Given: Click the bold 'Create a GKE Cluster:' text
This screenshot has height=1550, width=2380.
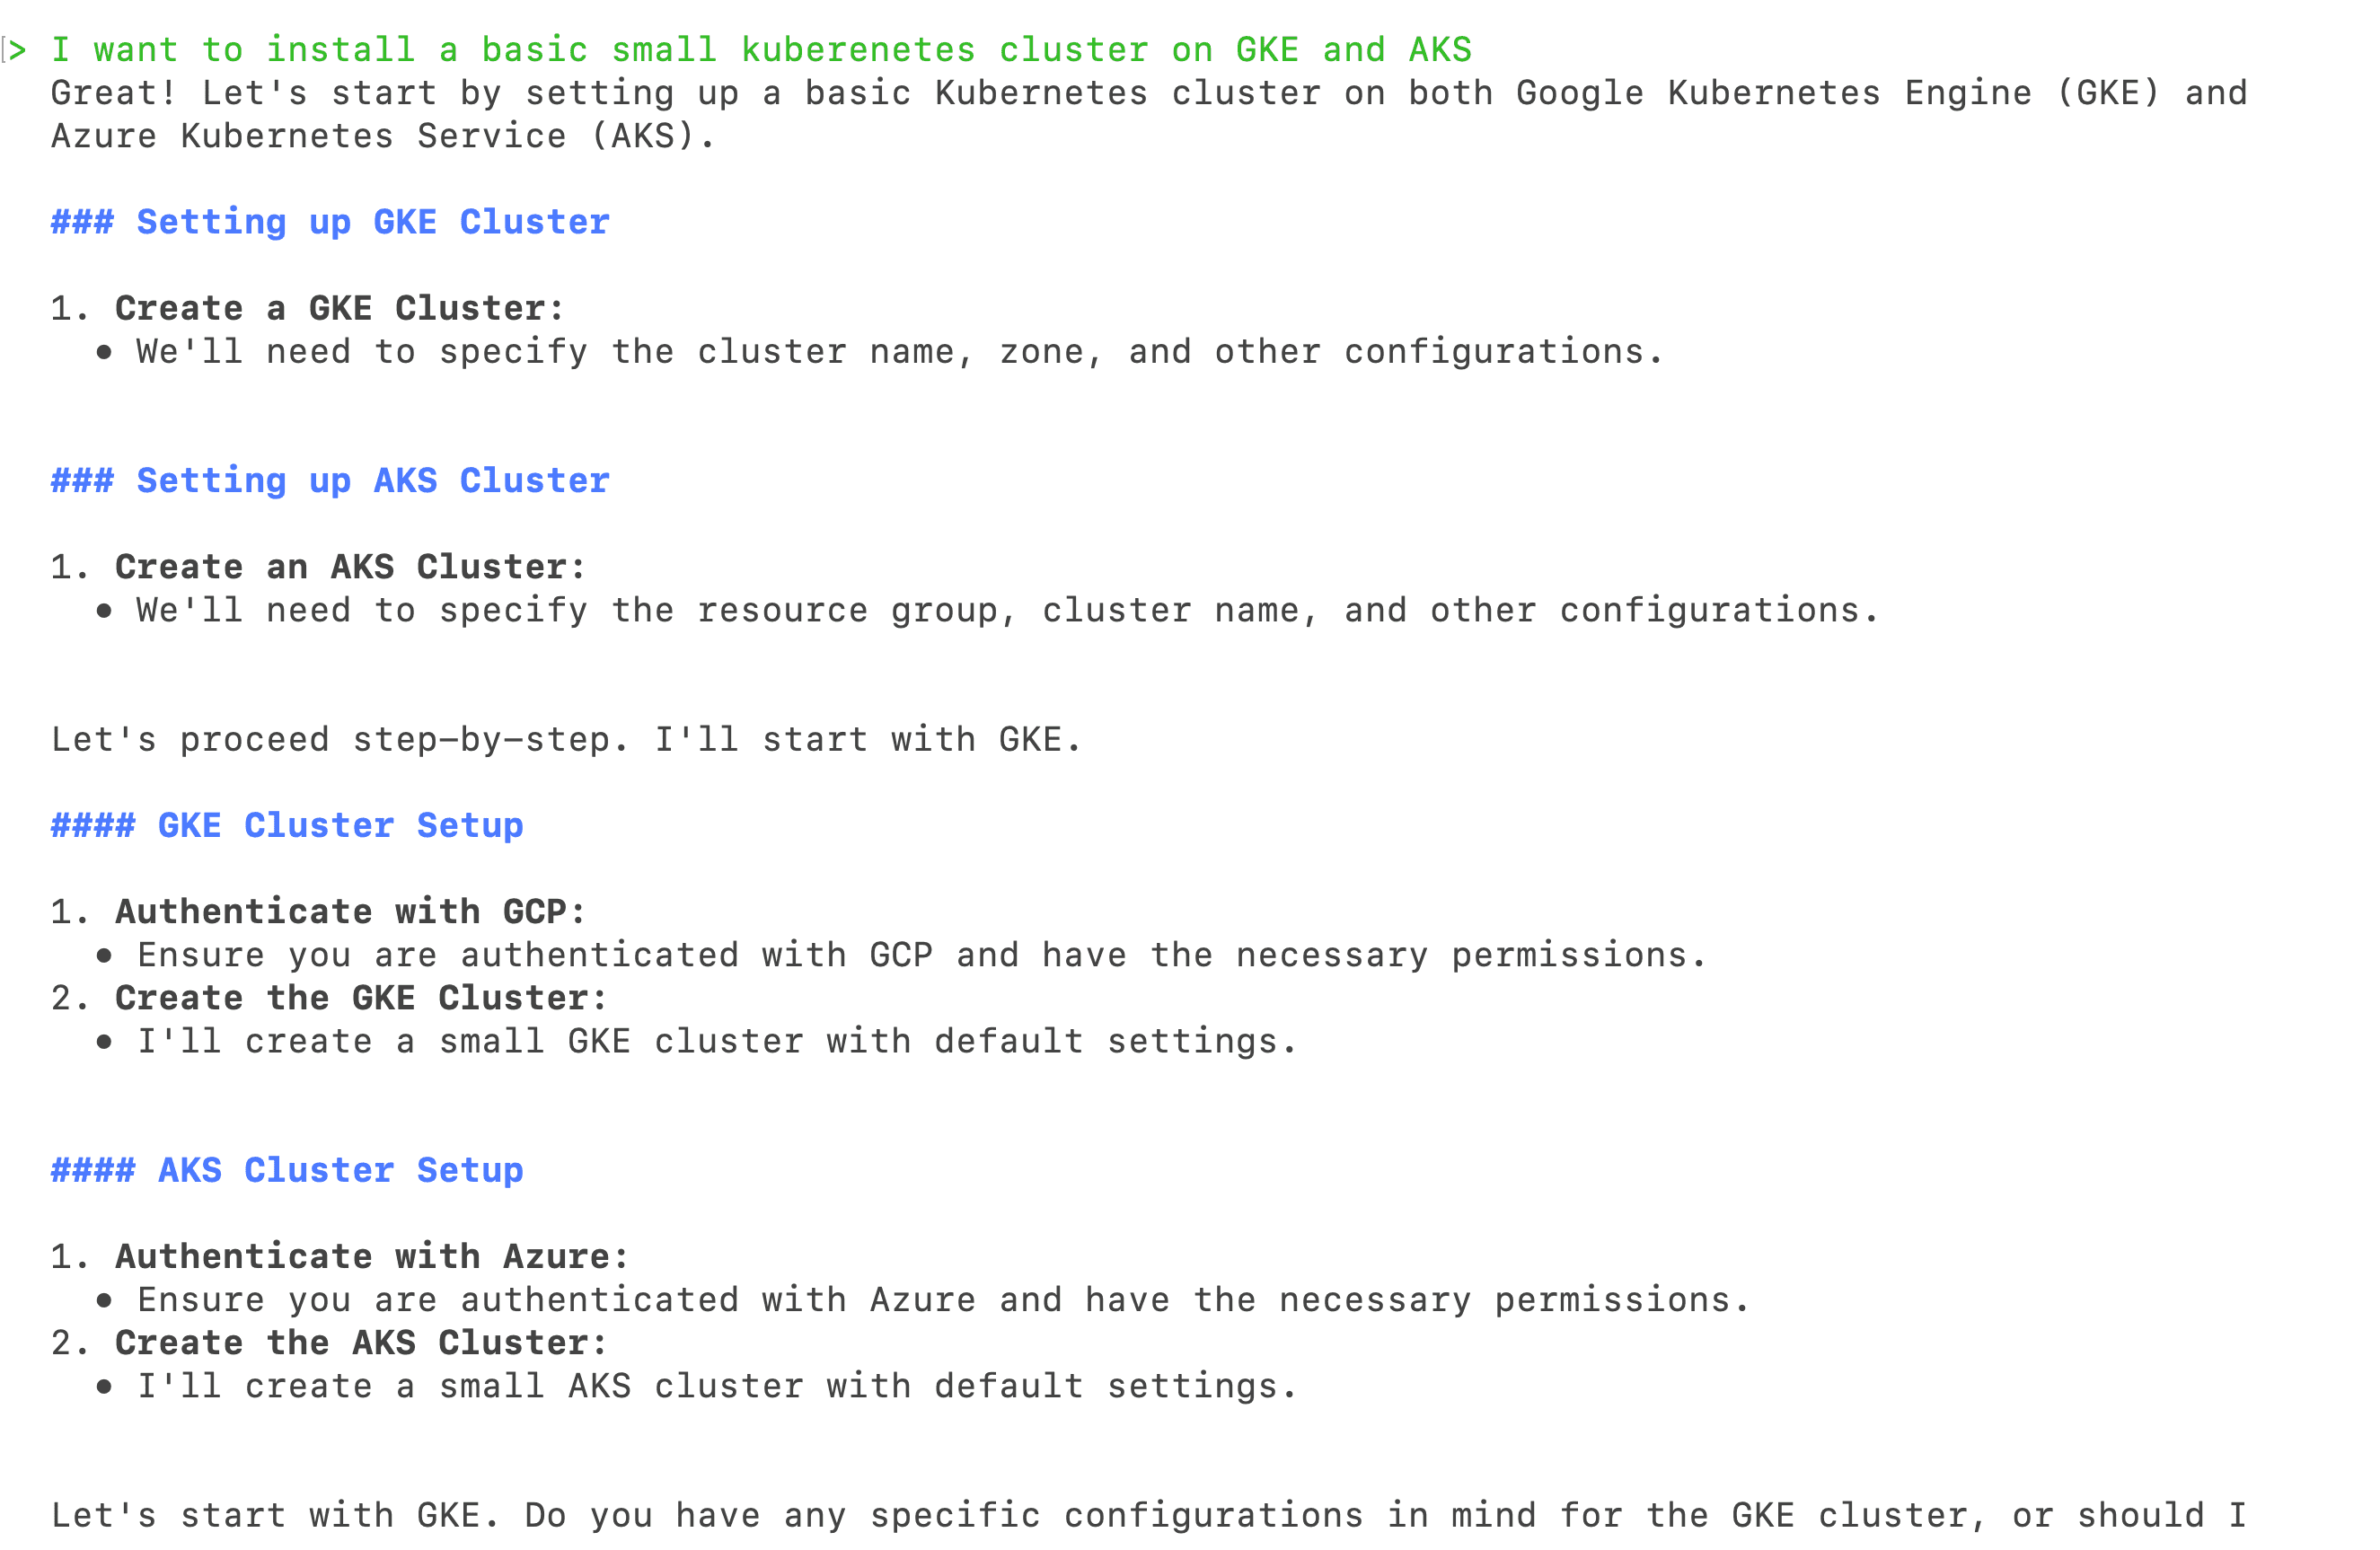Looking at the screenshot, I should click(340, 308).
